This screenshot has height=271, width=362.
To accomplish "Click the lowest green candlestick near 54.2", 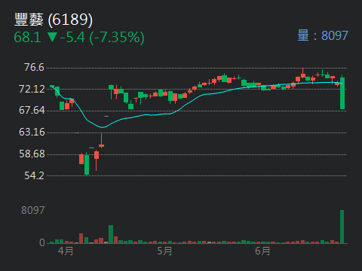I will pos(87,165).
